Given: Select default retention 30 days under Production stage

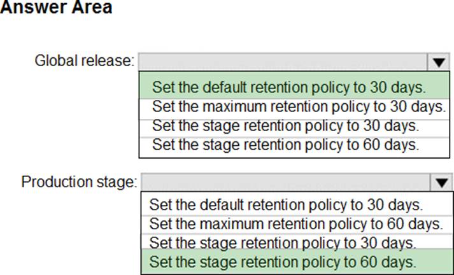Looking at the screenshot, I should (286, 205).
